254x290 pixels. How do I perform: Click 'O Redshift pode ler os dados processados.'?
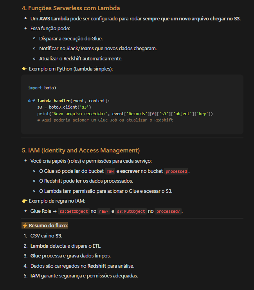86,181
